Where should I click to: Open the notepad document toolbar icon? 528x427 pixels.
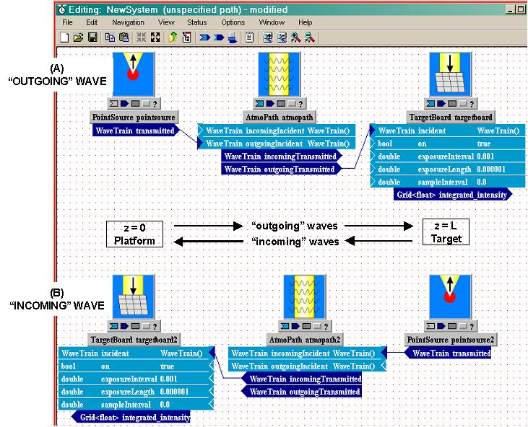click(x=249, y=38)
